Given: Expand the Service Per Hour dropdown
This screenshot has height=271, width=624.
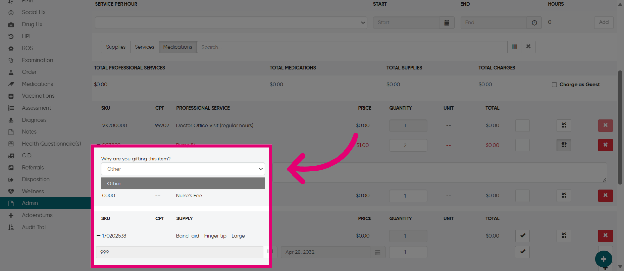Looking at the screenshot, I should tap(231, 23).
